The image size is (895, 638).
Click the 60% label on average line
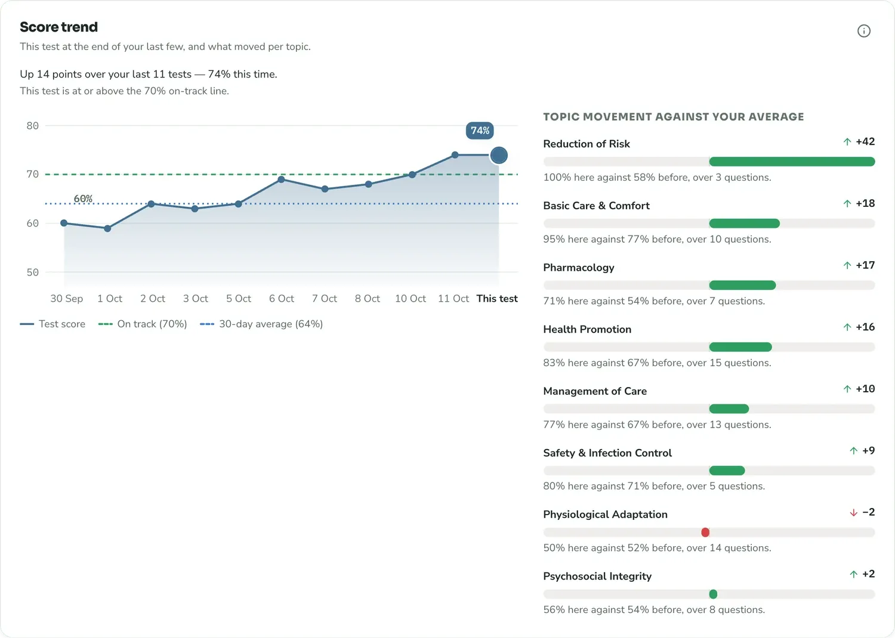[83, 199]
